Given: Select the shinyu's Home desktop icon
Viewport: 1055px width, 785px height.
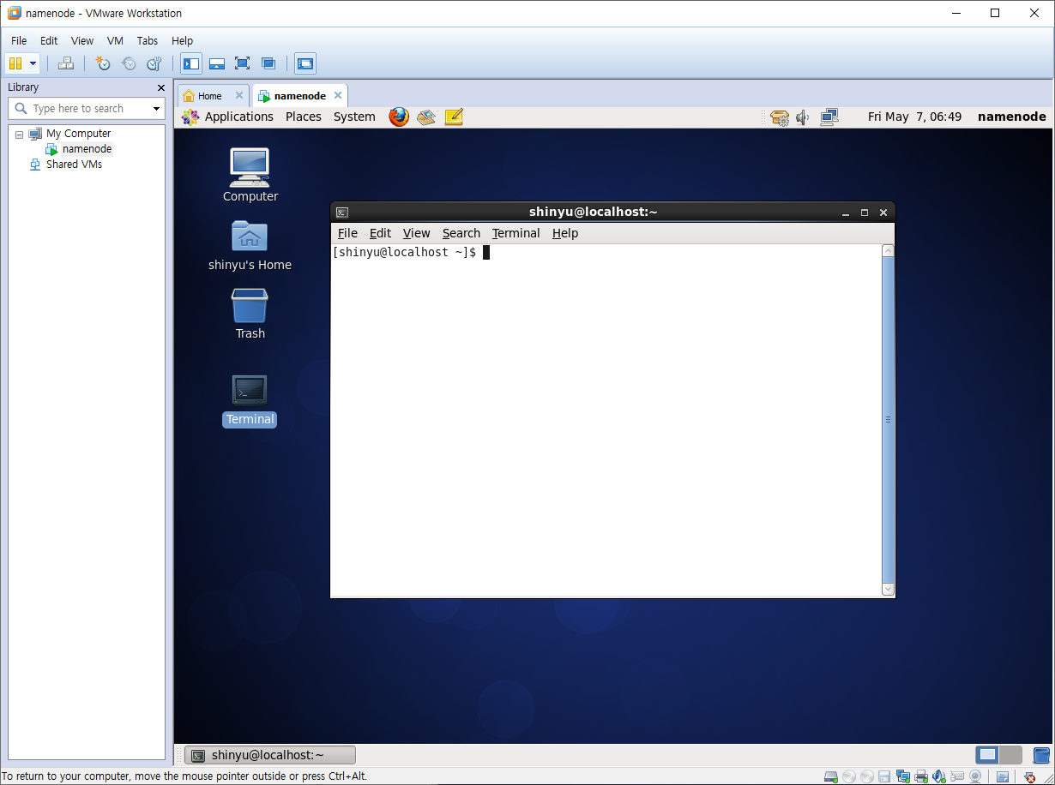Looking at the screenshot, I should click(250, 245).
